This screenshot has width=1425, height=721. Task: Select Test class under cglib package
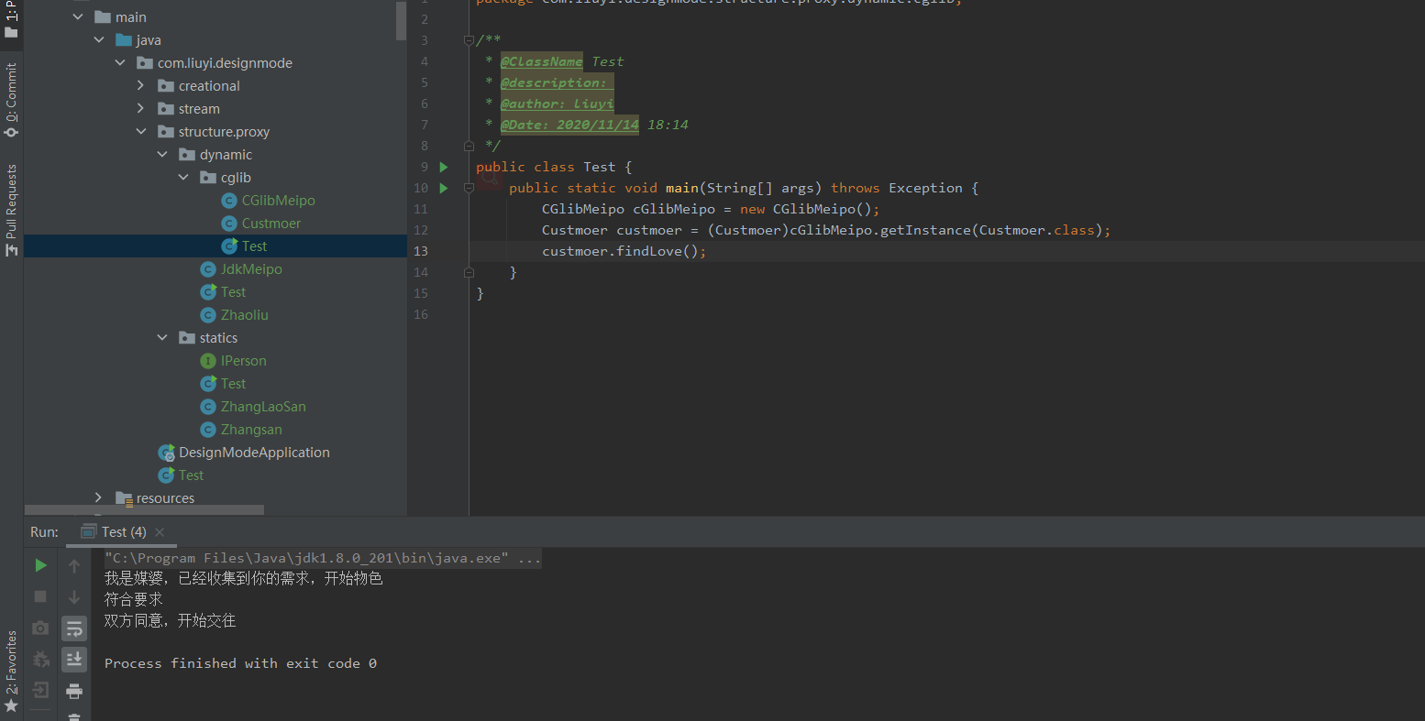pos(254,246)
